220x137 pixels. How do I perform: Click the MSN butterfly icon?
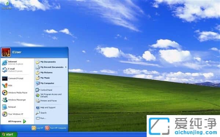coord(5,85)
